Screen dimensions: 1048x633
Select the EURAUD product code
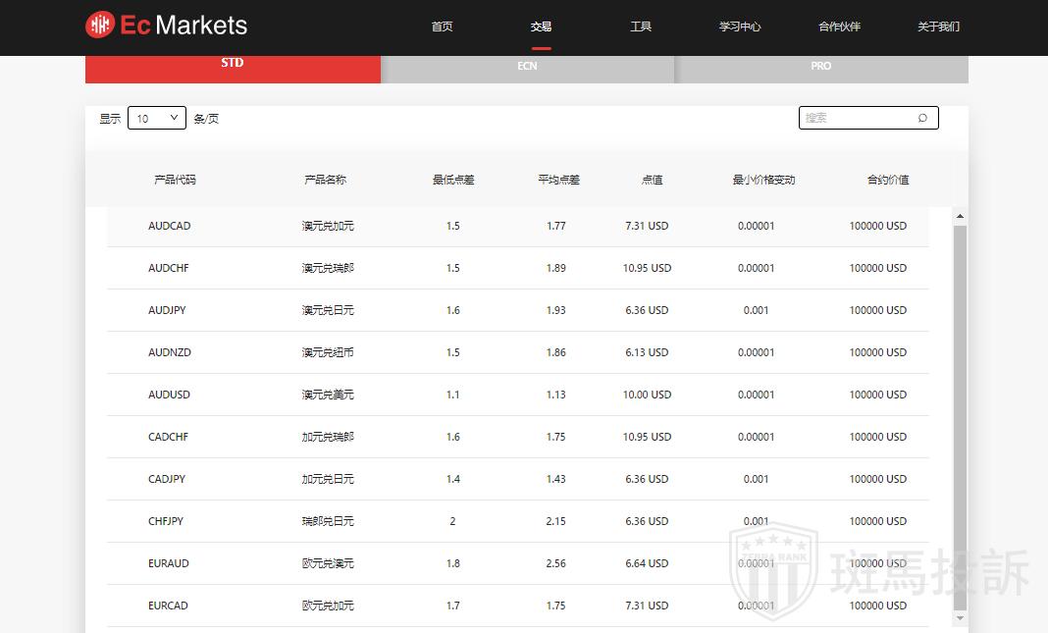169,563
